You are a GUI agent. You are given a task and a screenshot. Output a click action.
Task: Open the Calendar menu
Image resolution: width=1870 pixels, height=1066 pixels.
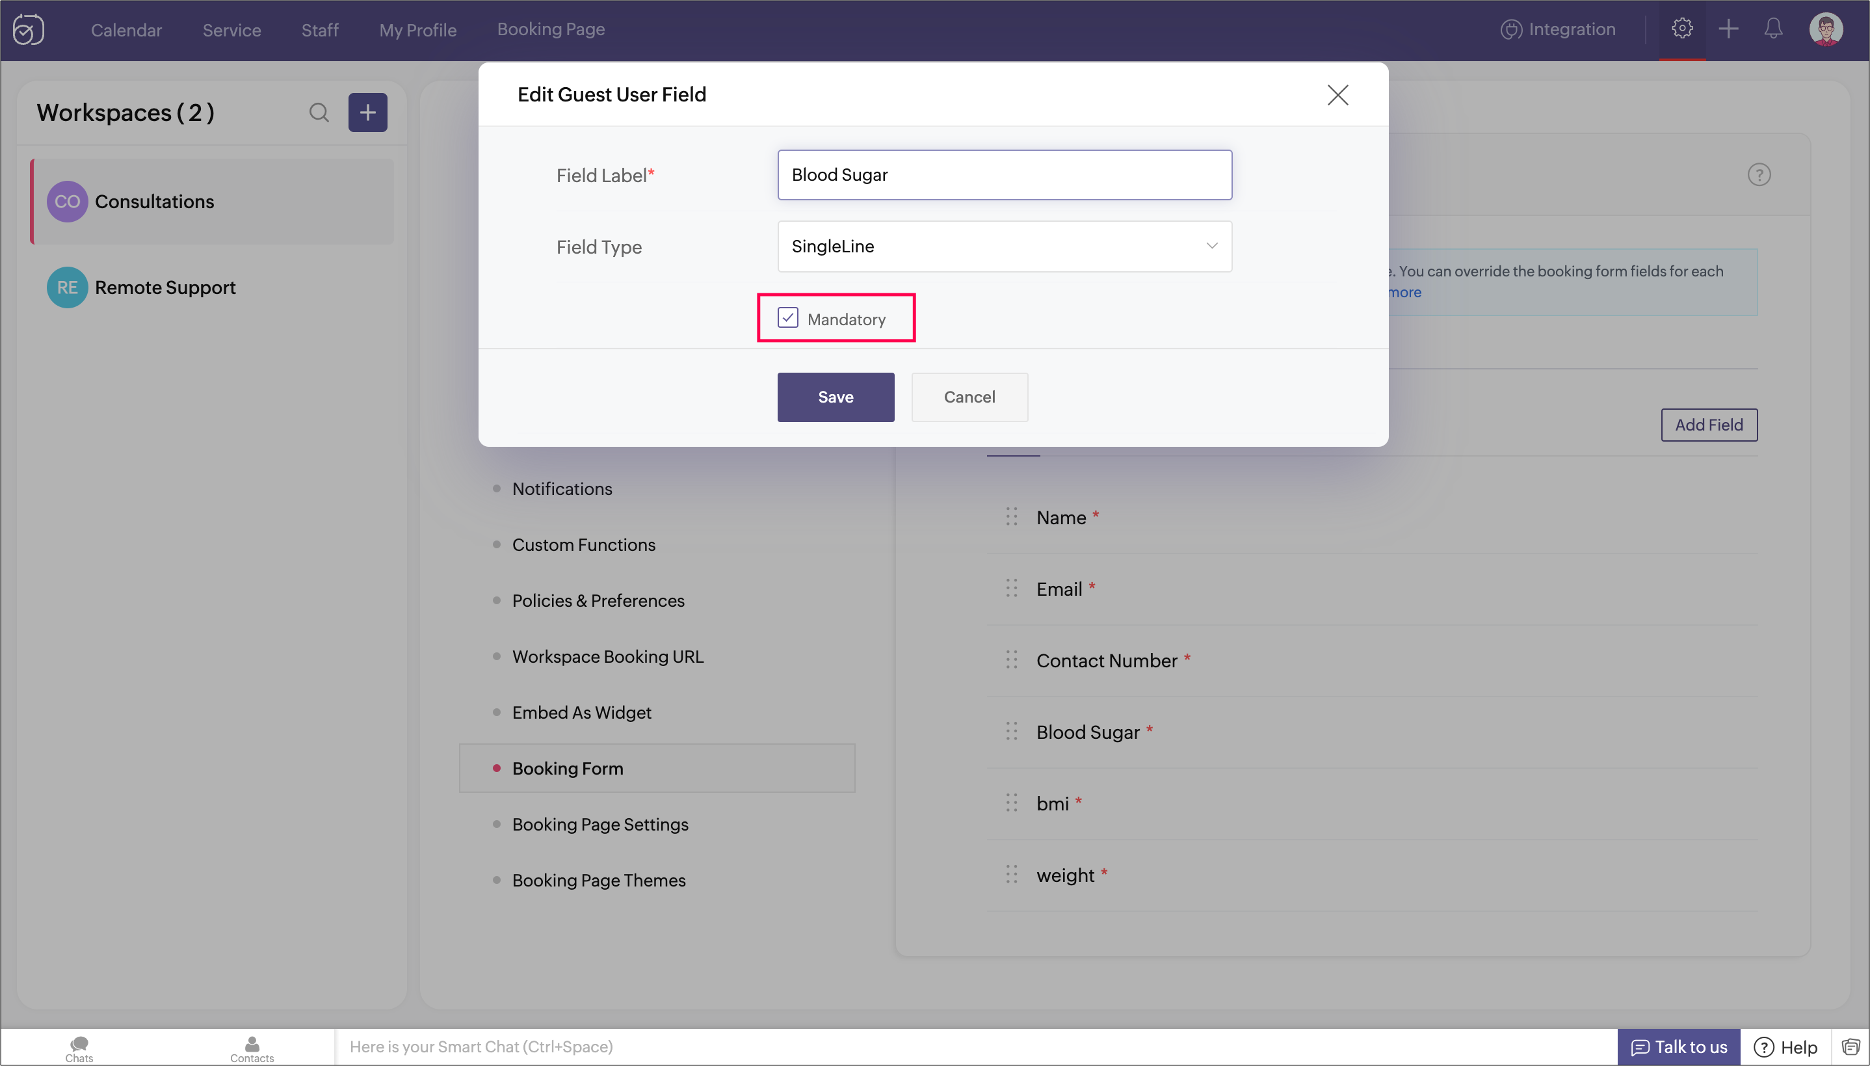tap(126, 30)
